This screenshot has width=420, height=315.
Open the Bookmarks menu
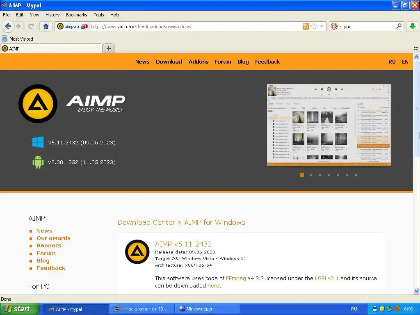coord(76,15)
